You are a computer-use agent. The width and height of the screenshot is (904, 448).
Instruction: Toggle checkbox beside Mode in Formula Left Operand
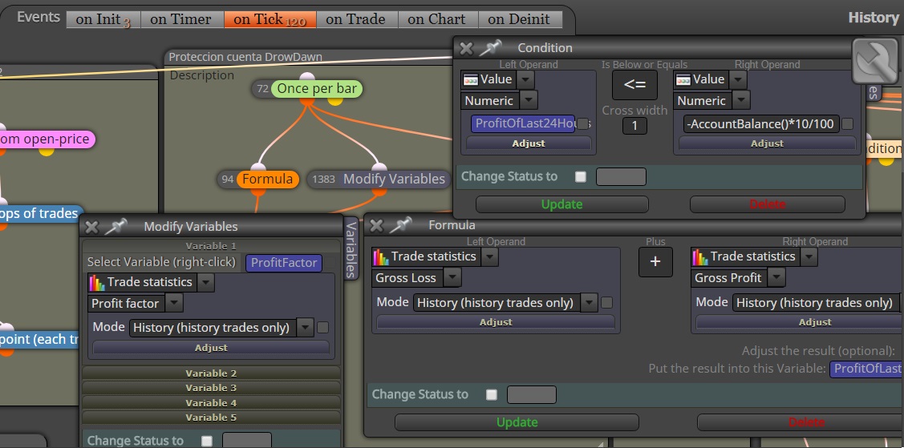point(606,302)
